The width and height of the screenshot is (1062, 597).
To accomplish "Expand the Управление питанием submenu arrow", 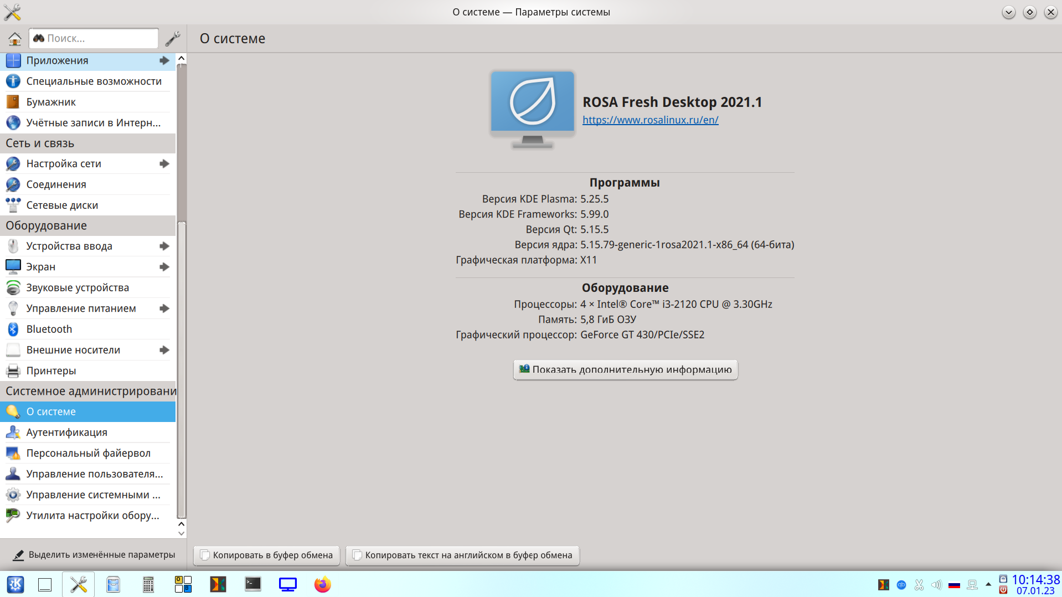I will (164, 308).
